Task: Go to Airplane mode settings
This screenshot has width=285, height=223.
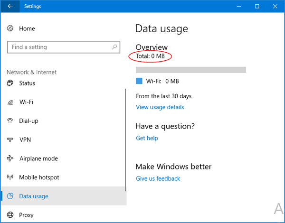Action: pos(38,158)
